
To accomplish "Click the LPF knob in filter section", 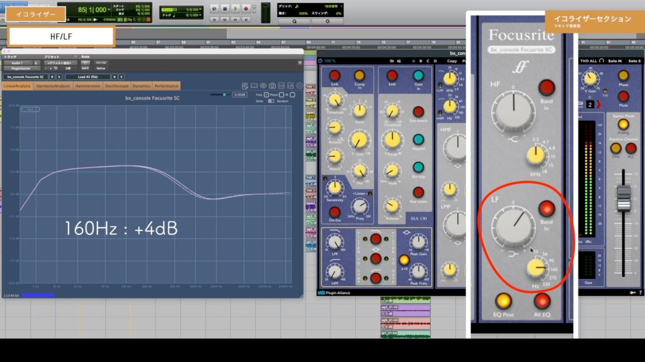I will (335, 242).
